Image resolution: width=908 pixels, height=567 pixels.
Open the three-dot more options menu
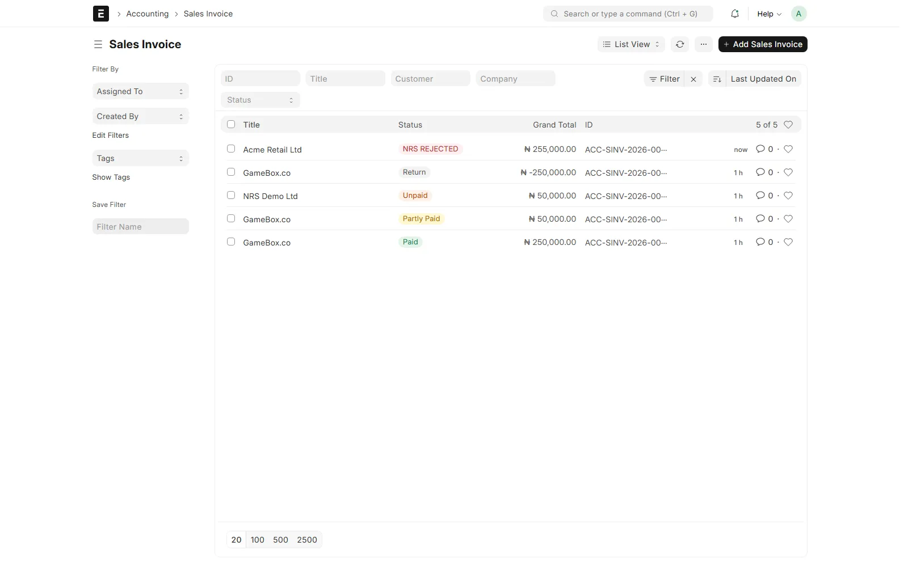tap(703, 44)
